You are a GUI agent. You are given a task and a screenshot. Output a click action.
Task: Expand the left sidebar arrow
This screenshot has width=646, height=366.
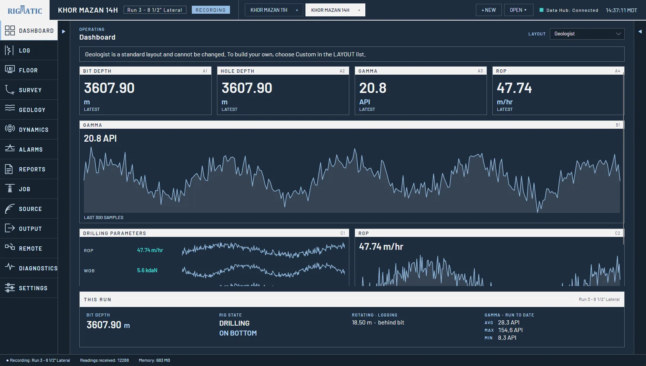(64, 32)
